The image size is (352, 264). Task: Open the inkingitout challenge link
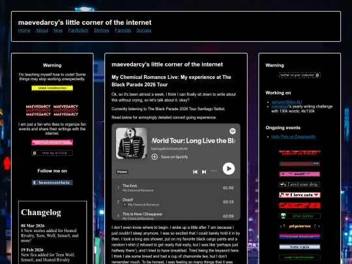(x=280, y=106)
